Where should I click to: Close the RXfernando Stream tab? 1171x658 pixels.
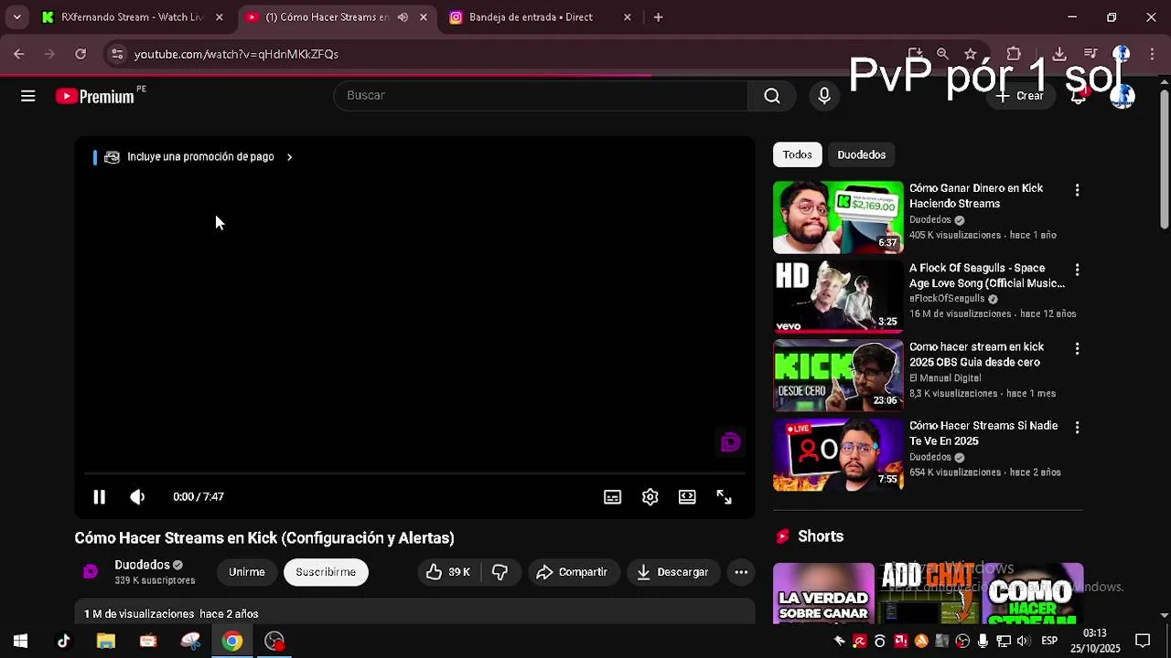click(219, 17)
